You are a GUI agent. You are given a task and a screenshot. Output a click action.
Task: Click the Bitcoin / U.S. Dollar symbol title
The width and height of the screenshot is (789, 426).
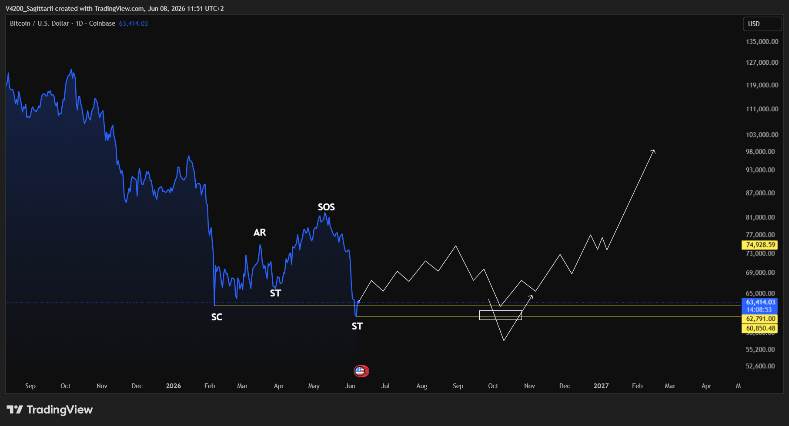point(40,23)
